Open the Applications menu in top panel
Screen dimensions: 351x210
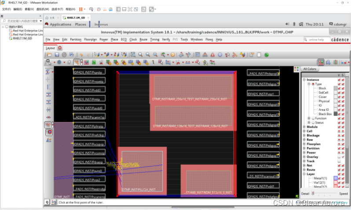click(x=60, y=24)
